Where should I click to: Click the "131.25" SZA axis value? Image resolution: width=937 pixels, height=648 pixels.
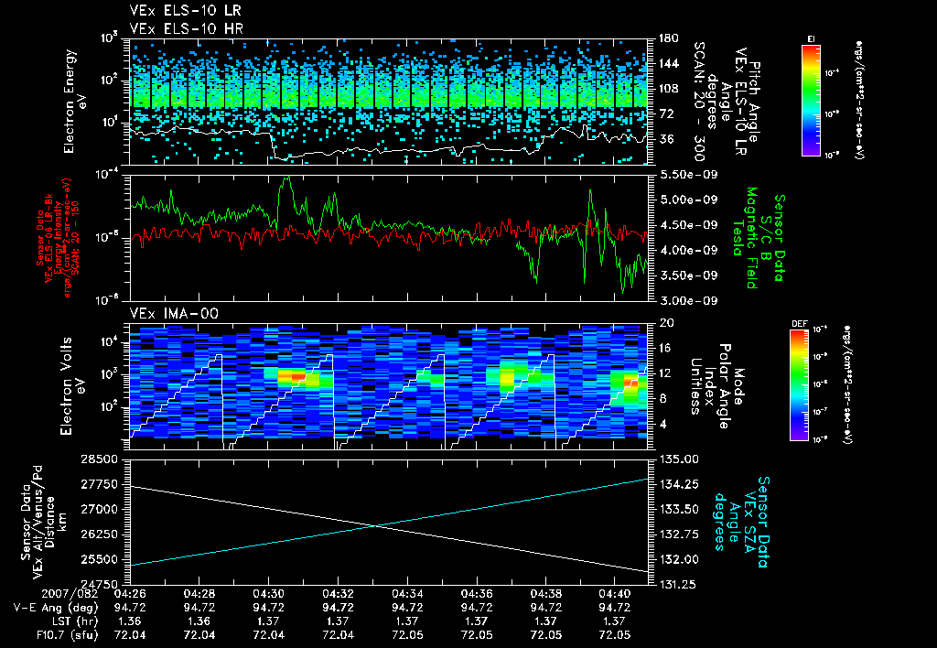pyautogui.click(x=678, y=584)
